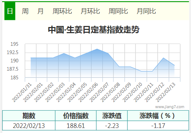The height and width of the screenshot is (133, 191).
Task: Click the 2022/02/10 x-axis date label
Action: click(x=133, y=93)
